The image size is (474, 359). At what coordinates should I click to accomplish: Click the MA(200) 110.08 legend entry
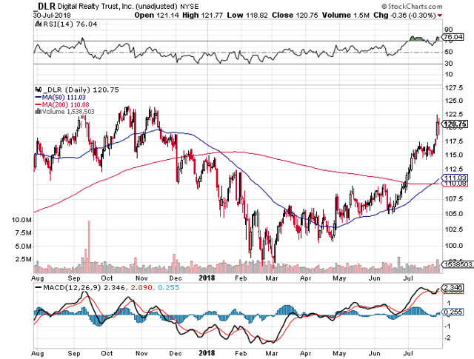62,104
